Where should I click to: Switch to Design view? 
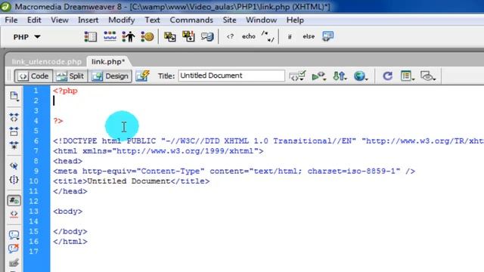tap(110, 76)
